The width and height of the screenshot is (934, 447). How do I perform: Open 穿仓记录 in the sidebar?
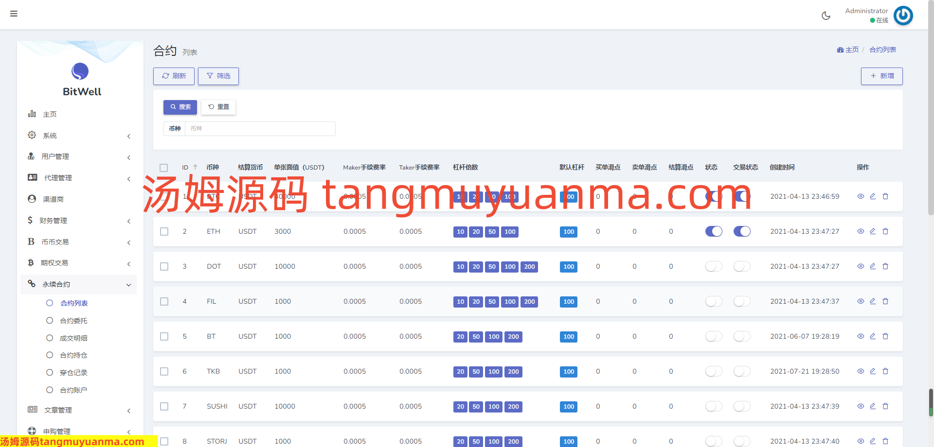click(x=73, y=373)
